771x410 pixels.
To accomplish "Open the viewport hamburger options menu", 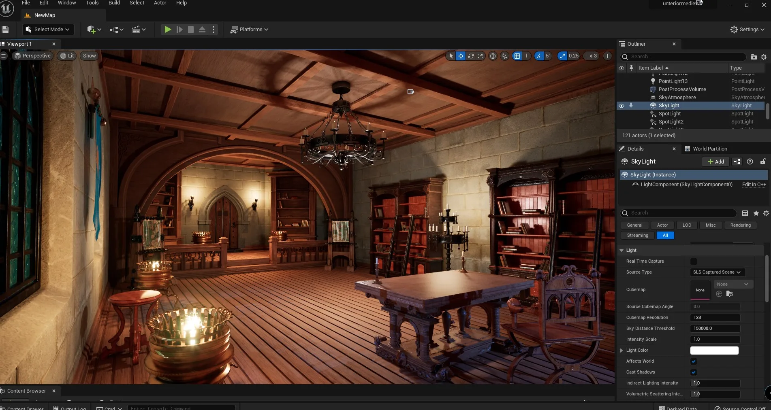I will [x=4, y=56].
